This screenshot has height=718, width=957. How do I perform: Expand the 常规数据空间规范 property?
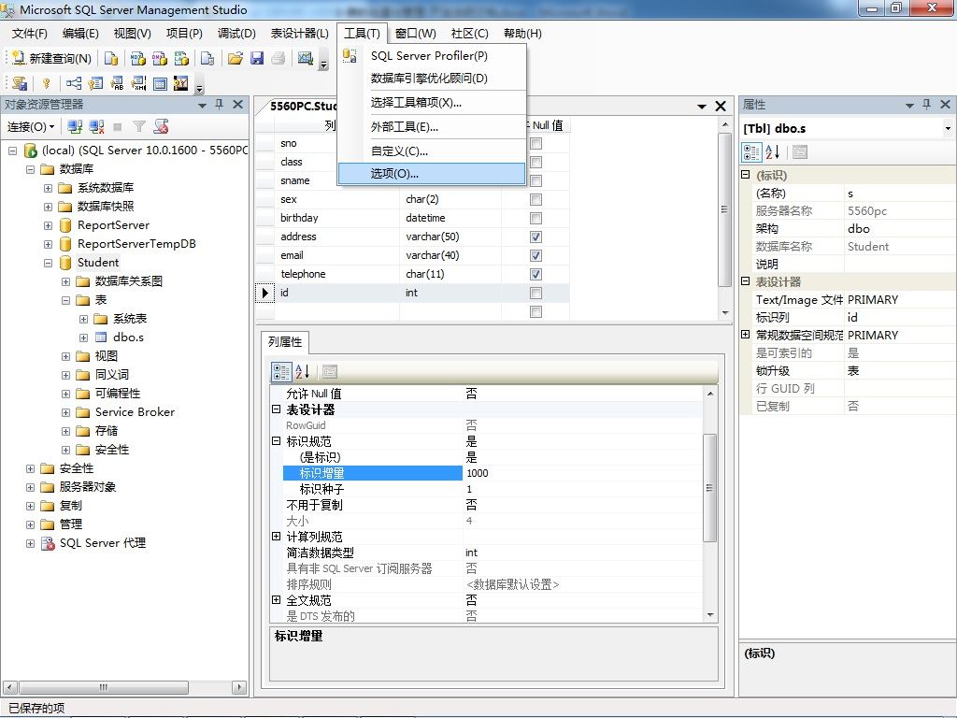click(745, 334)
